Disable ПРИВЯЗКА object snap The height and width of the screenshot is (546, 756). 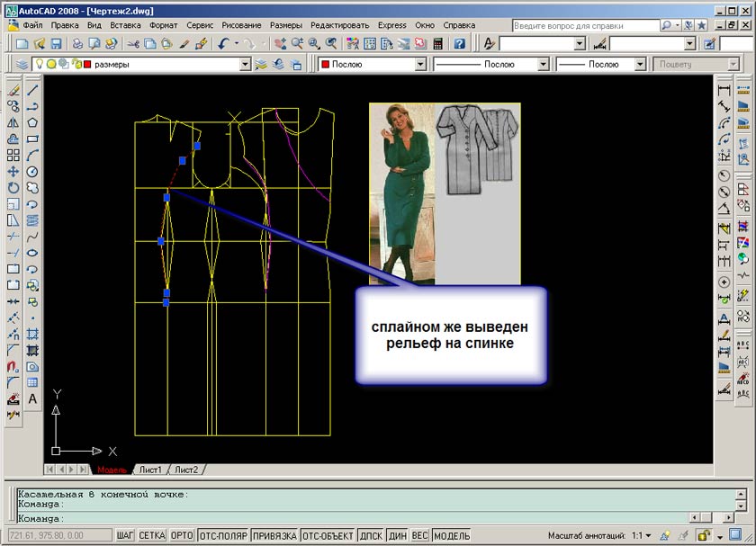pos(274,536)
